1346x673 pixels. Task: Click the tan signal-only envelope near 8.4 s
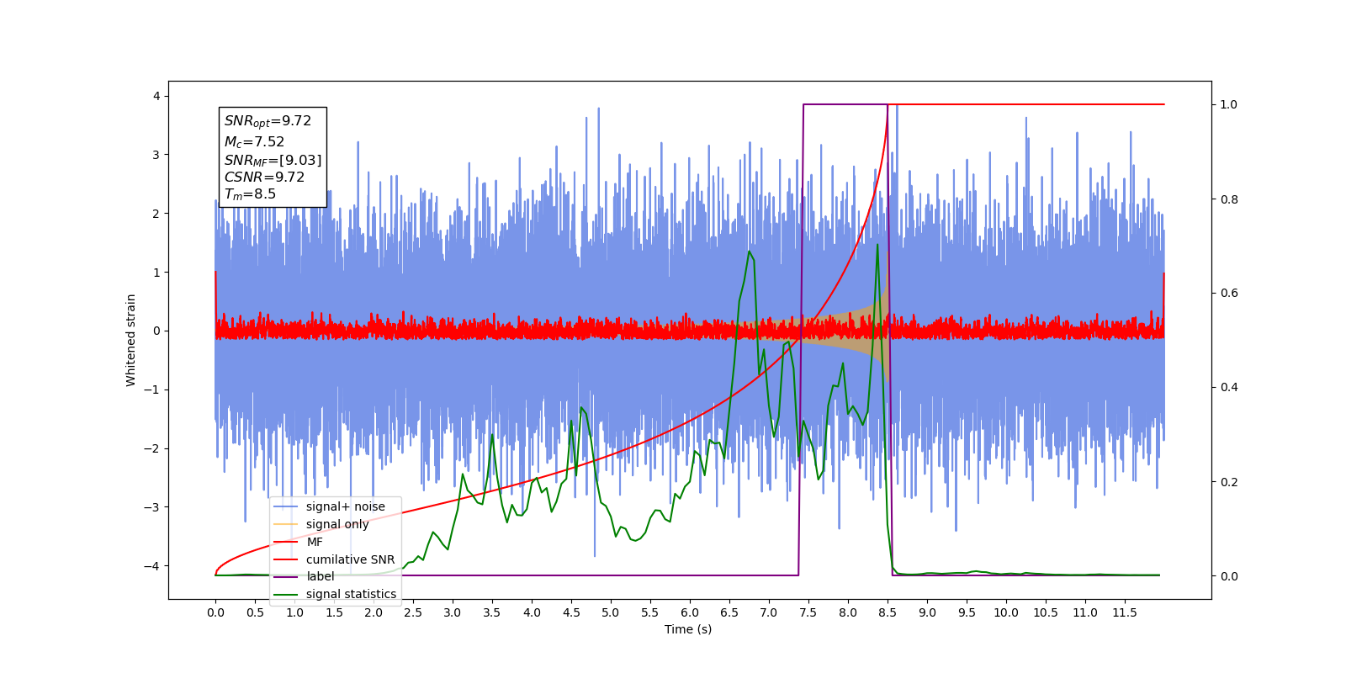click(x=879, y=331)
